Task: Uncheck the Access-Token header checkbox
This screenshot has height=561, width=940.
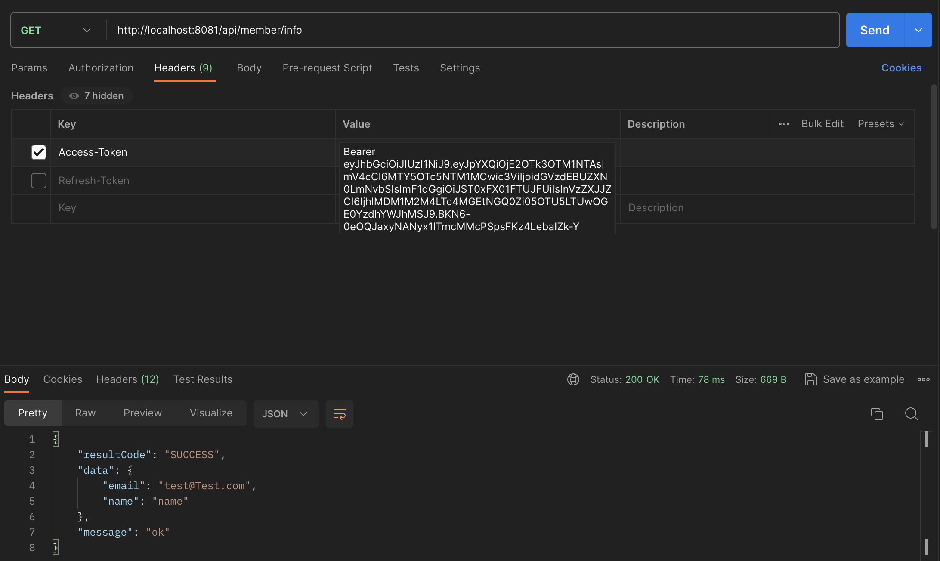Action: tap(39, 152)
